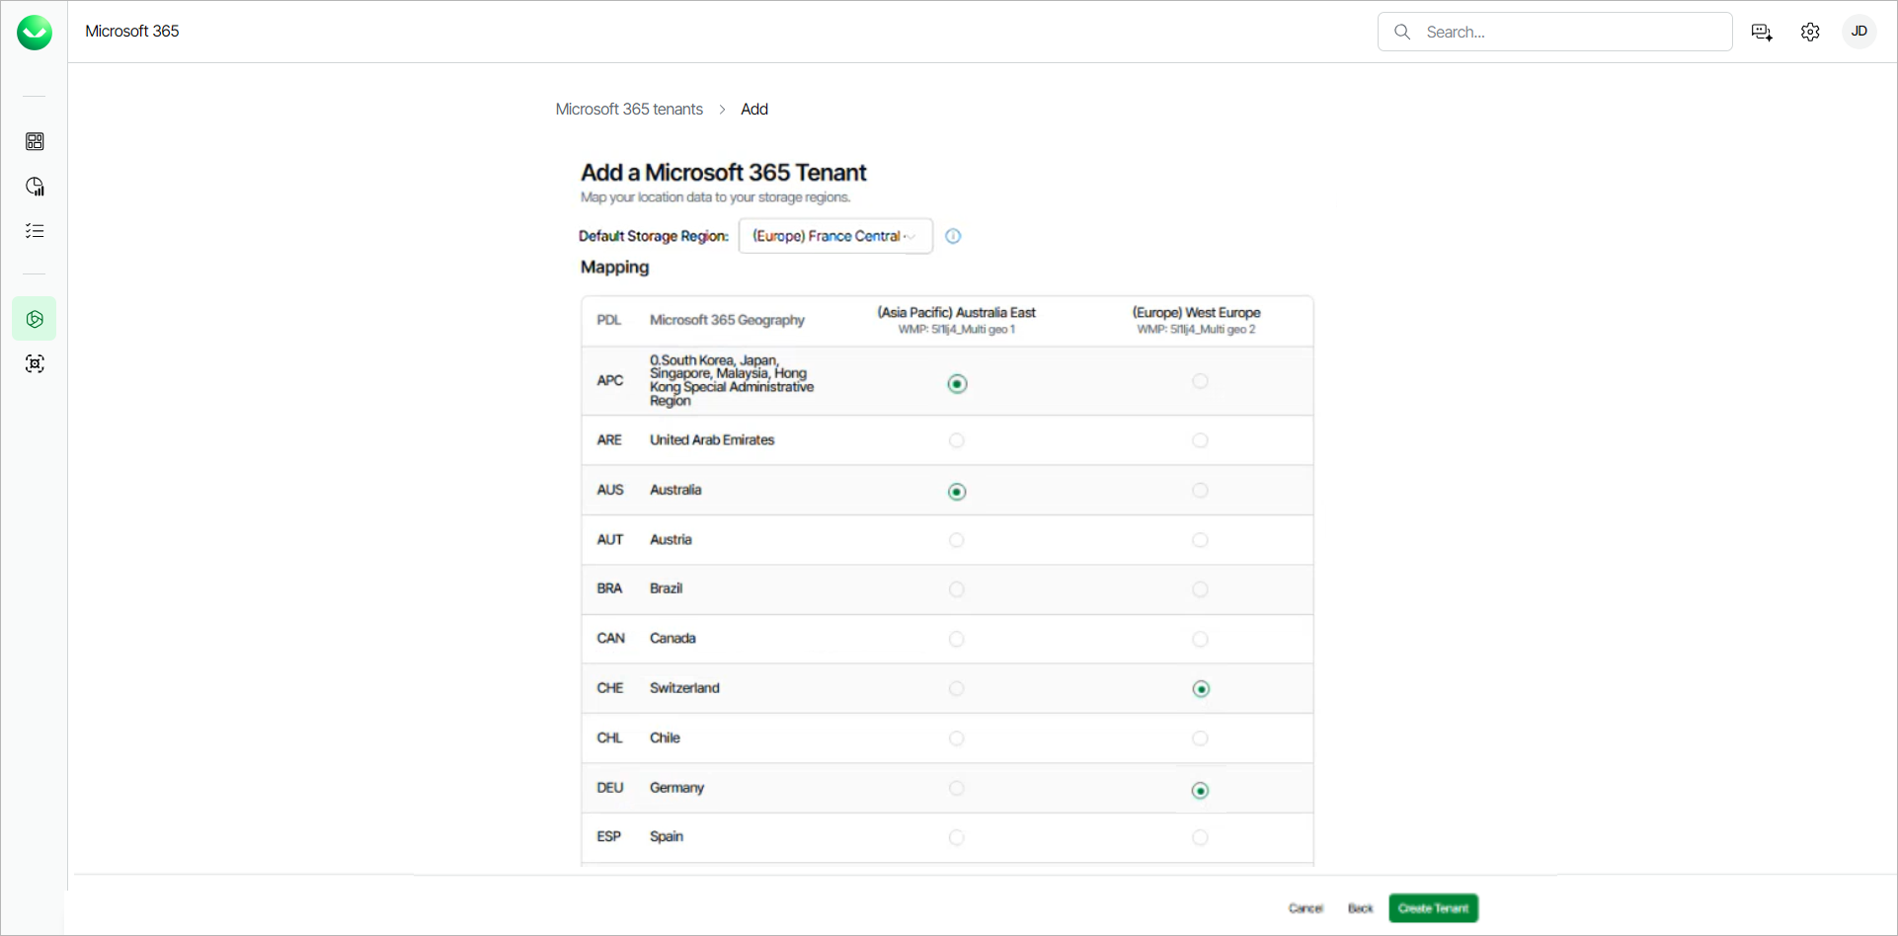Click the Back button
The height and width of the screenshot is (936, 1898).
point(1361,908)
